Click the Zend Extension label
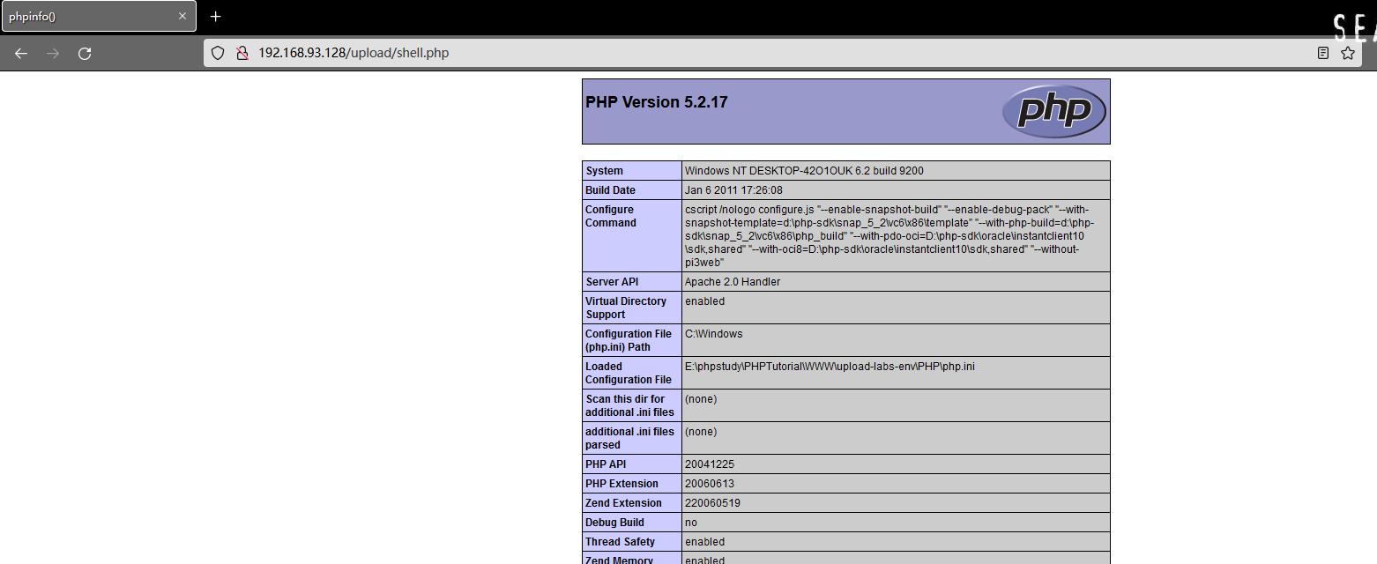The height and width of the screenshot is (564, 1377). 623,502
